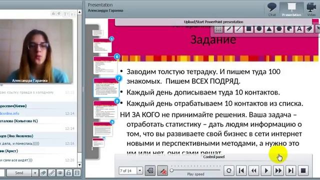320x180 pixels.
Task: Click the webcam video of Александра Гаранжа
Action: click(x=36, y=51)
